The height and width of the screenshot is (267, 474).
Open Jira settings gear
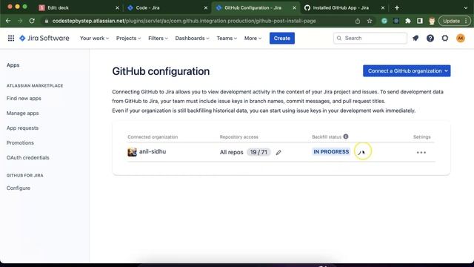tap(445, 38)
